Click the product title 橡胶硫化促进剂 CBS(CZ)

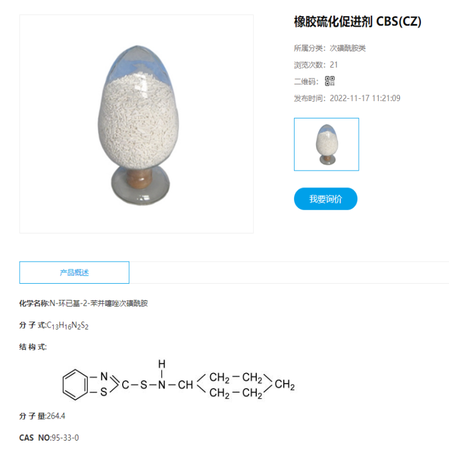click(x=357, y=22)
